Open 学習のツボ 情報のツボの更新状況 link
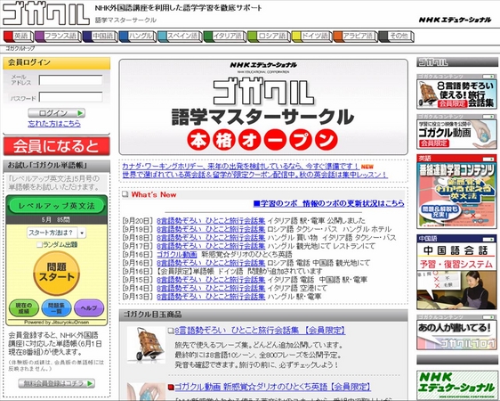 point(329,203)
